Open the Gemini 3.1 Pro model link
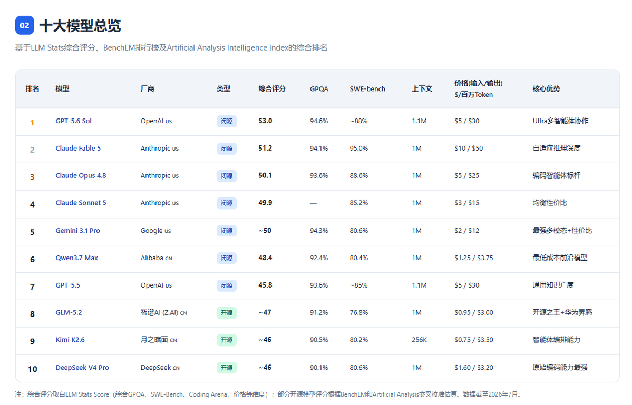The height and width of the screenshot is (405, 632). [78, 231]
